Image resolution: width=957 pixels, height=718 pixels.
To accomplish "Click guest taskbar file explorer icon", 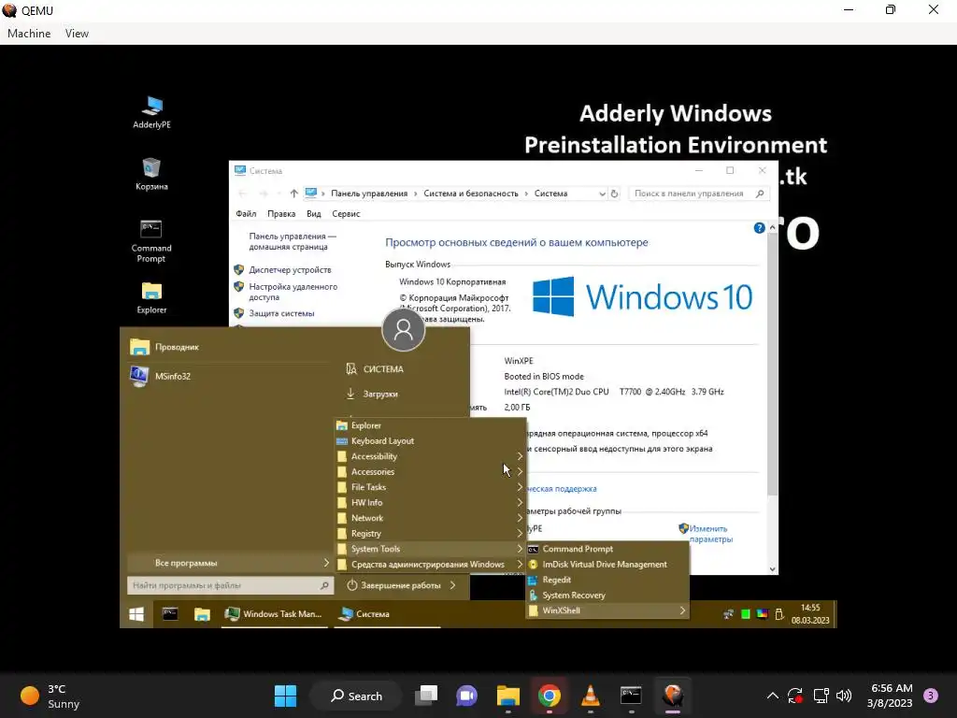I will [202, 614].
